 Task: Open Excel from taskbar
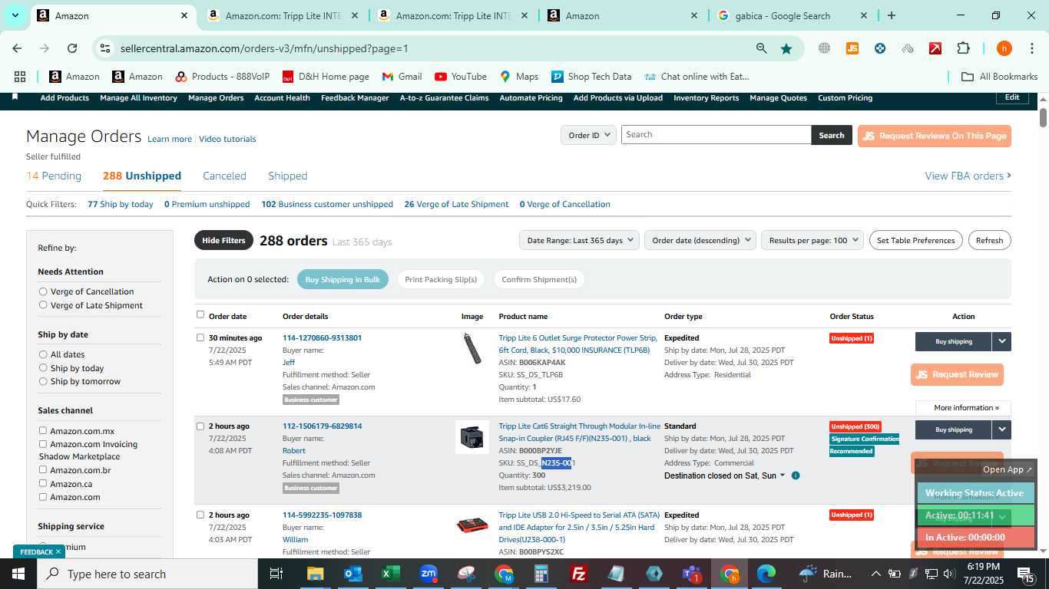point(391,574)
